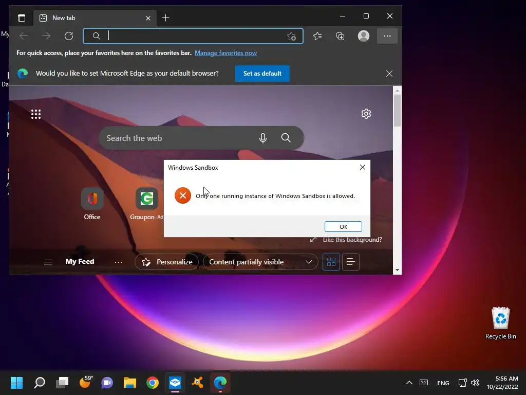Click the ENG language indicator
This screenshot has width=526, height=395.
[443, 383]
